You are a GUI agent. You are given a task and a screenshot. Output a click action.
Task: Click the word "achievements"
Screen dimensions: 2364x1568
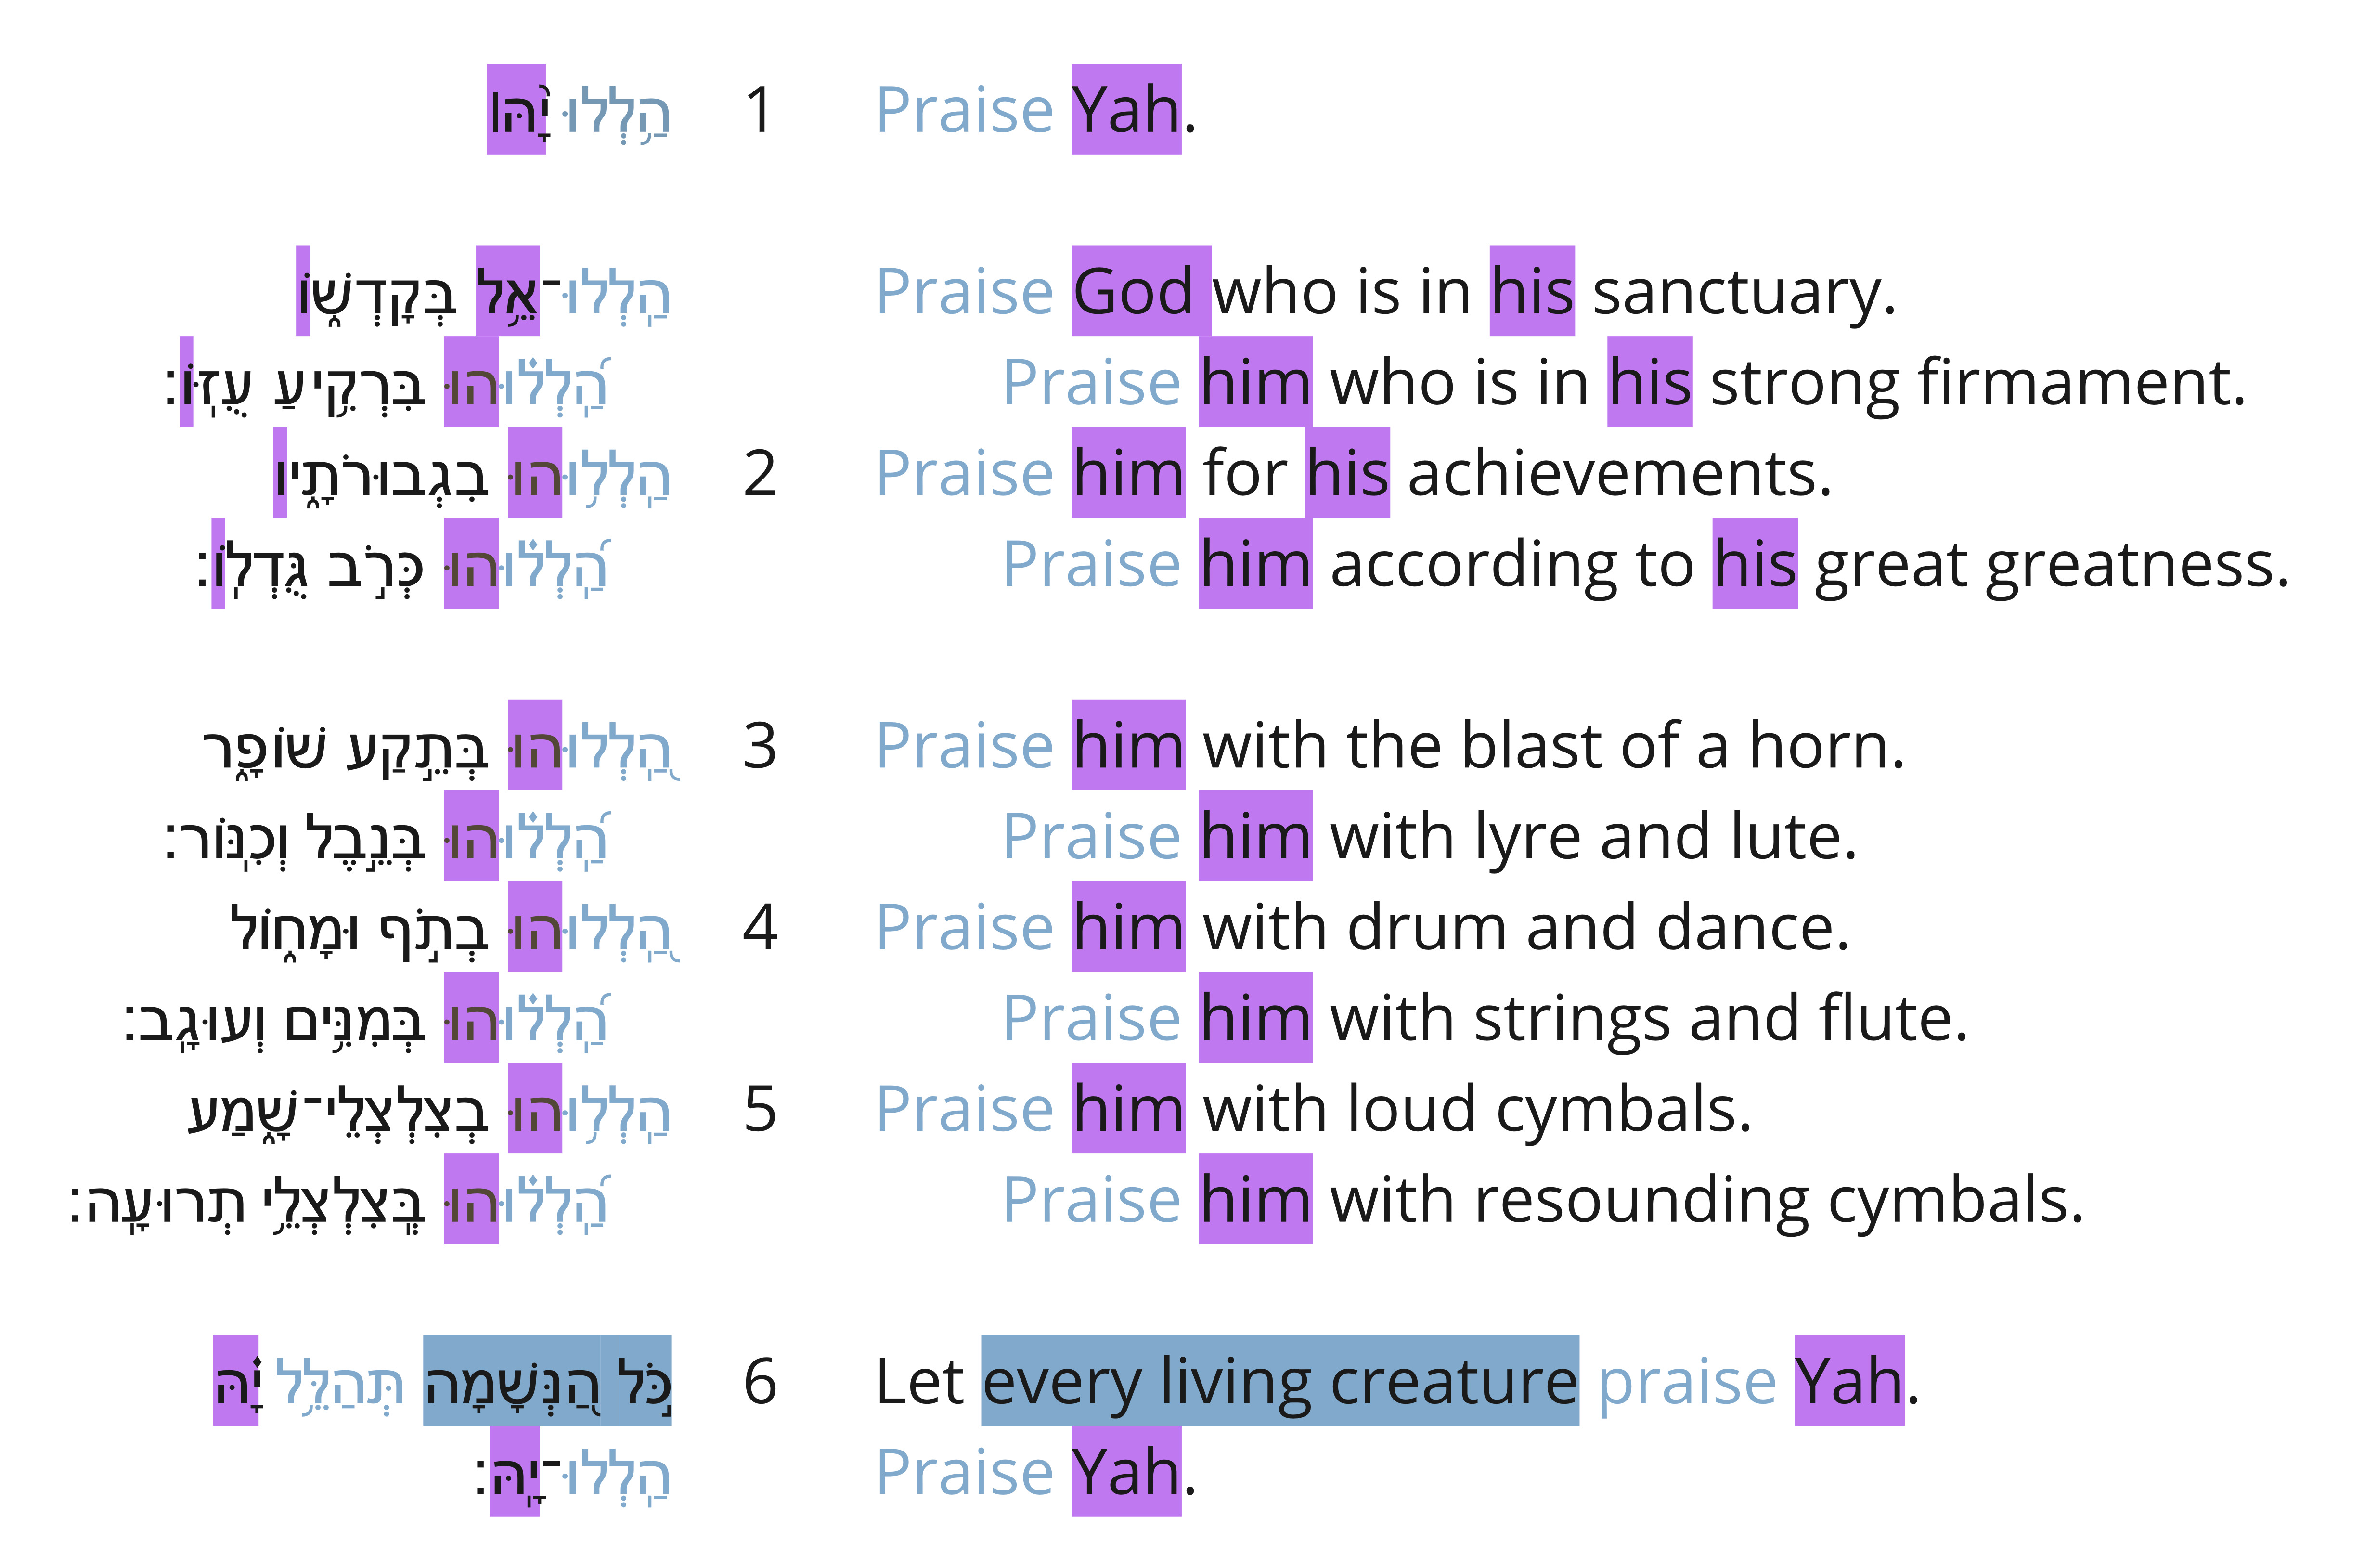1619,474
